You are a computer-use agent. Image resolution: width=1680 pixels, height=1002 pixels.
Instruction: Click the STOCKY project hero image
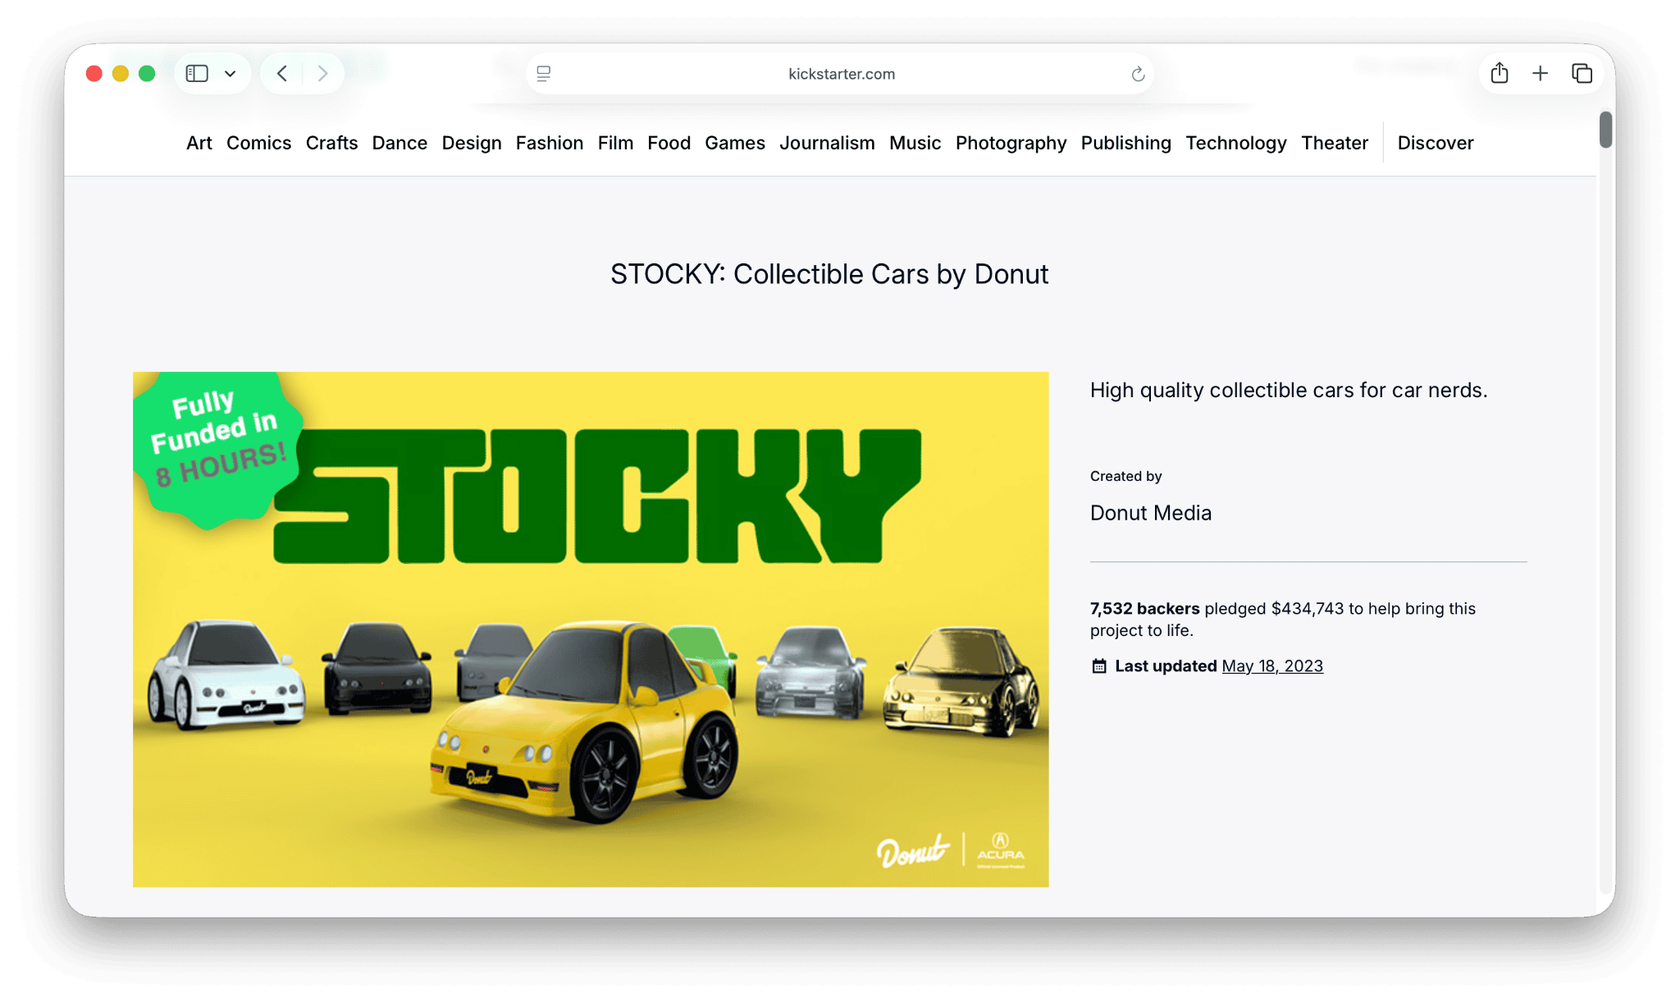click(591, 629)
